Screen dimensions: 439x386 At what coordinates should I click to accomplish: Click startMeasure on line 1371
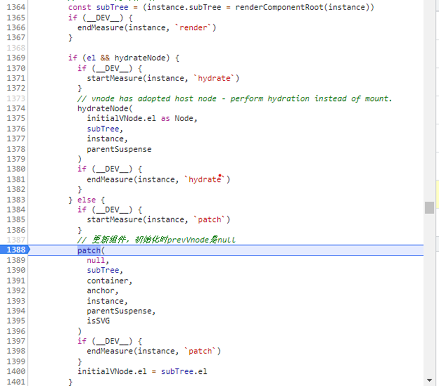tap(115, 78)
